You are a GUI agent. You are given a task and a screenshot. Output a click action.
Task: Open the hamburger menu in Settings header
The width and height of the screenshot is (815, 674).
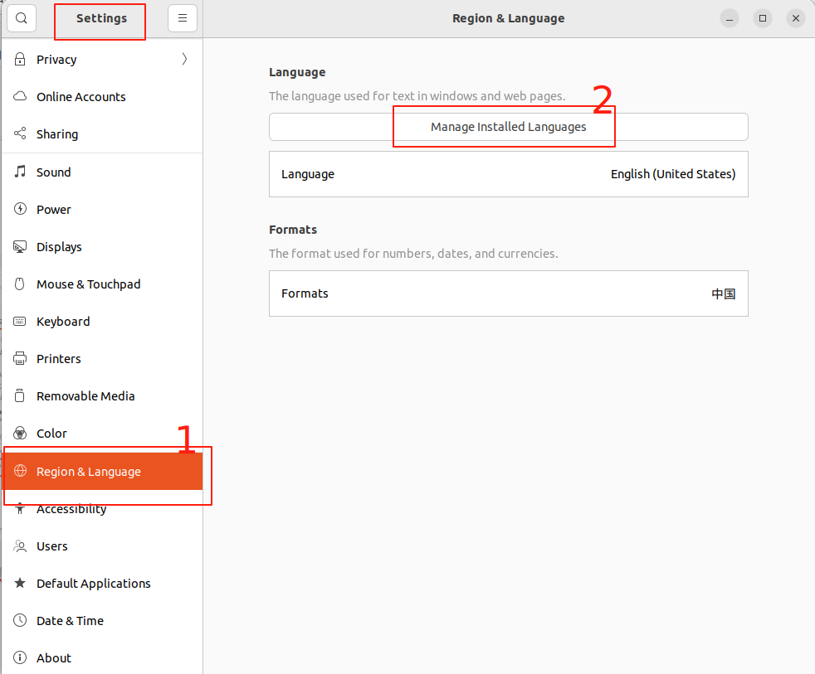(183, 18)
